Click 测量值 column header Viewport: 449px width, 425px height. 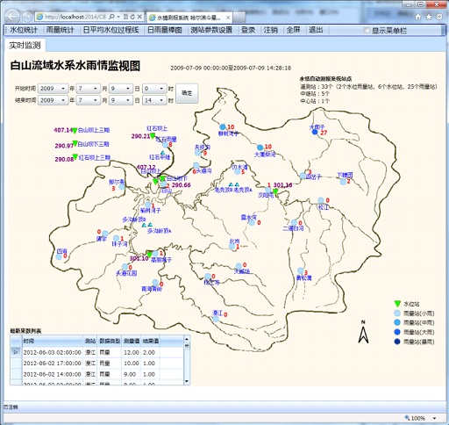(131, 341)
